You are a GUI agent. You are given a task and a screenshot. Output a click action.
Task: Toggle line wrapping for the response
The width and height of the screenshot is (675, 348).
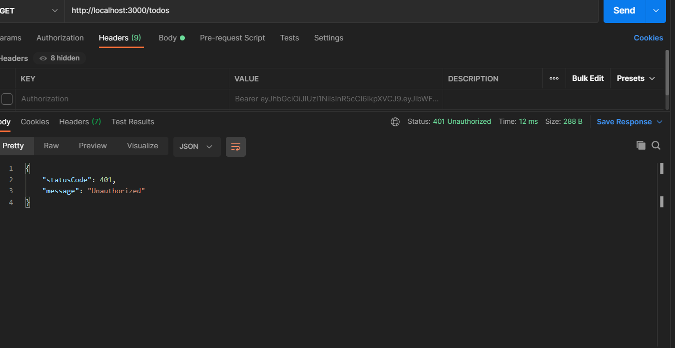tap(235, 146)
